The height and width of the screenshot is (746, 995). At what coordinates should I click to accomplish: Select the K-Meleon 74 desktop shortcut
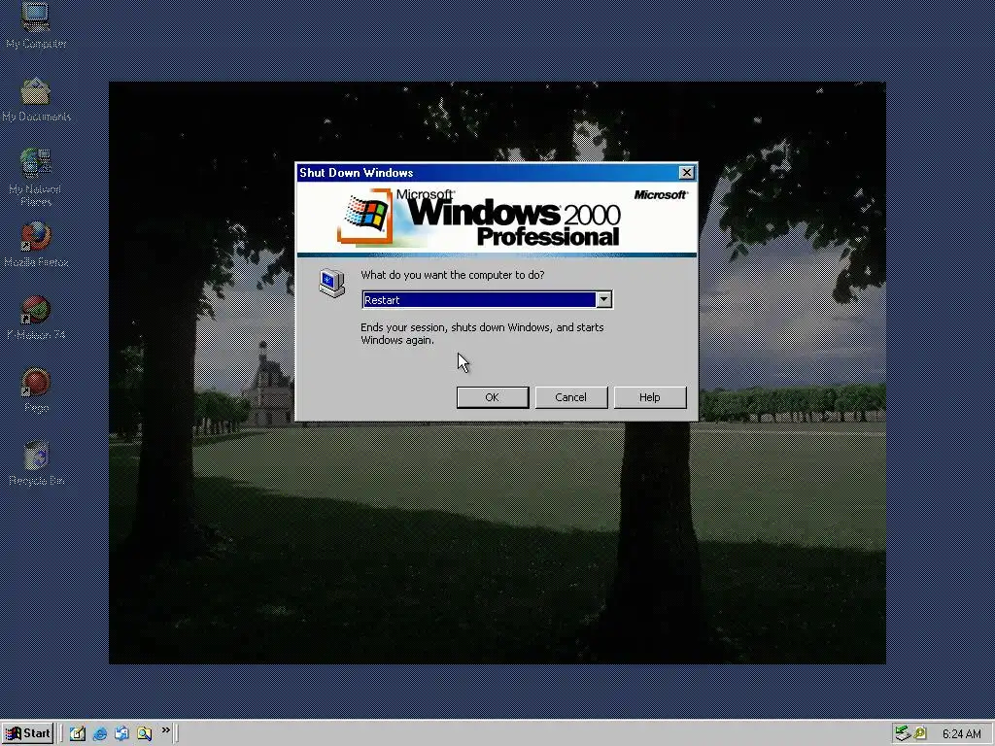click(x=36, y=318)
